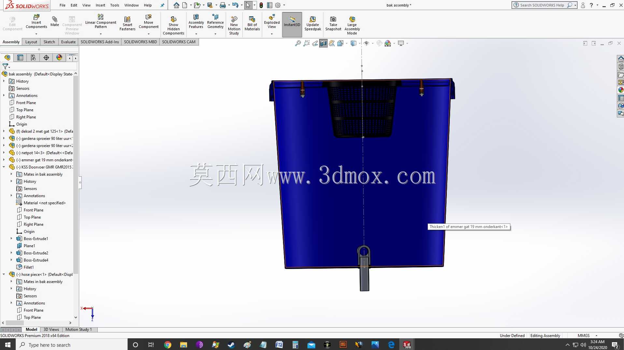Create an Exploded View
The image size is (624, 350).
(x=272, y=21)
